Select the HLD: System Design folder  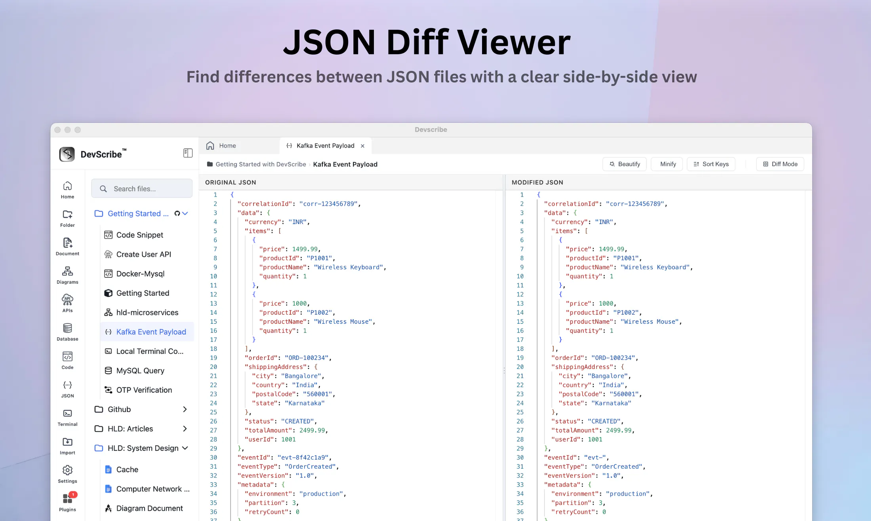(x=143, y=448)
